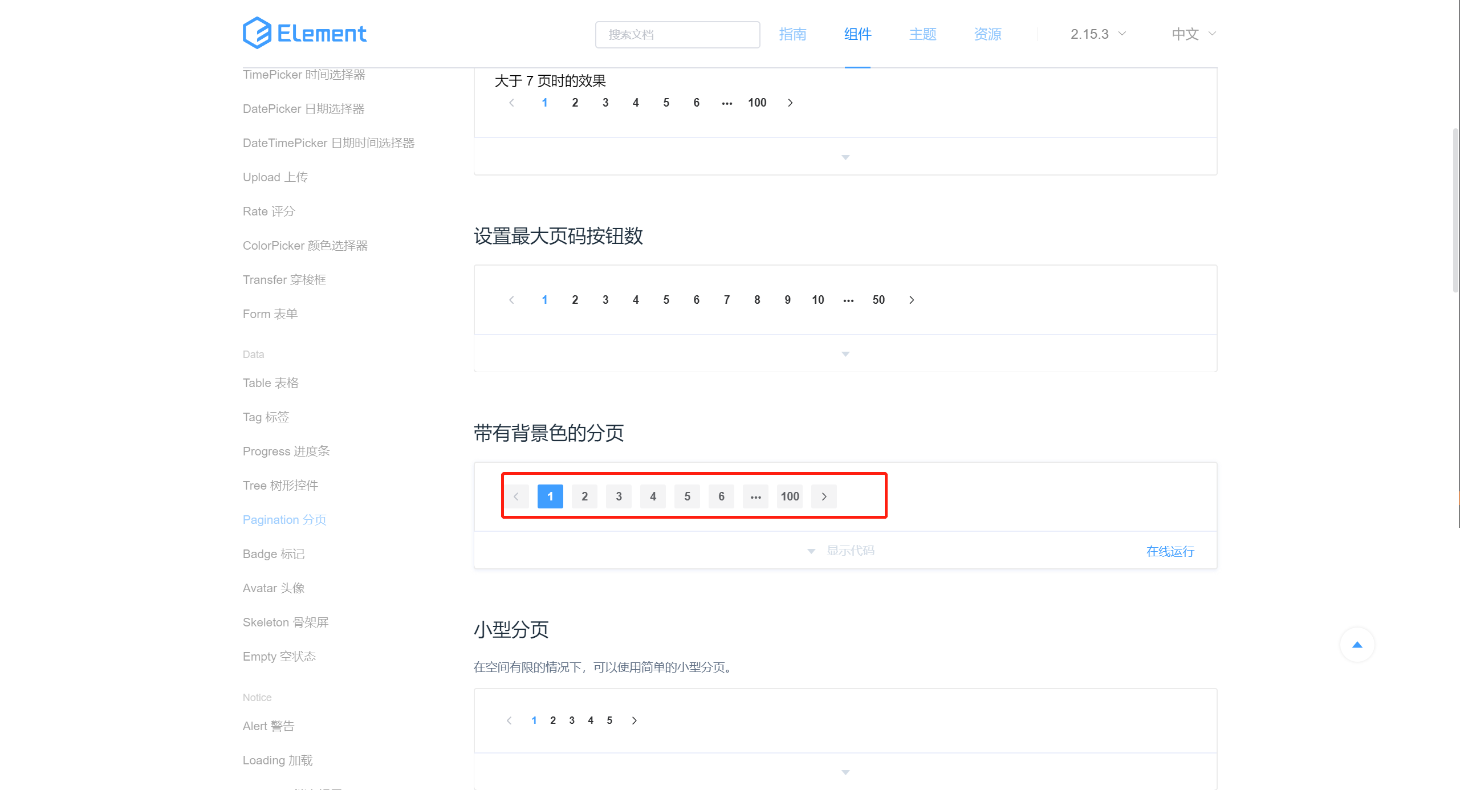Click page 5 in the small pagination
1460x790 pixels.
[609, 720]
